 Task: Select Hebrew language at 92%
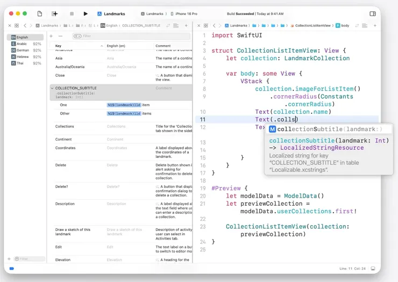pos(25,57)
